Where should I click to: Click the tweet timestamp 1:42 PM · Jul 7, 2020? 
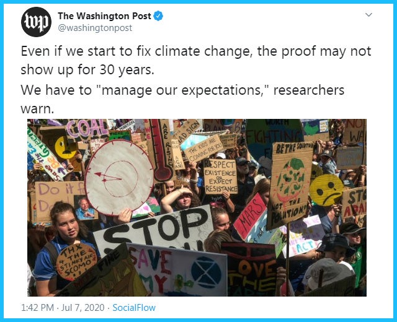66,307
